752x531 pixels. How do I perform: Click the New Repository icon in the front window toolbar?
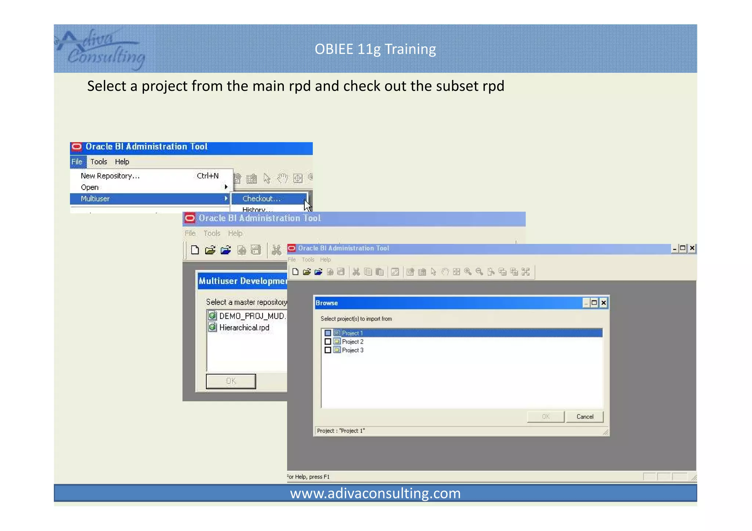[295, 272]
